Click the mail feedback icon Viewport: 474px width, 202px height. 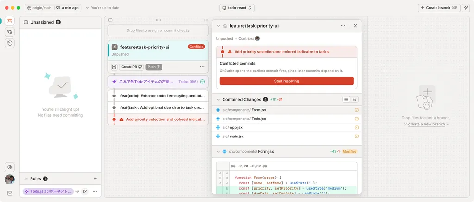coord(10,193)
